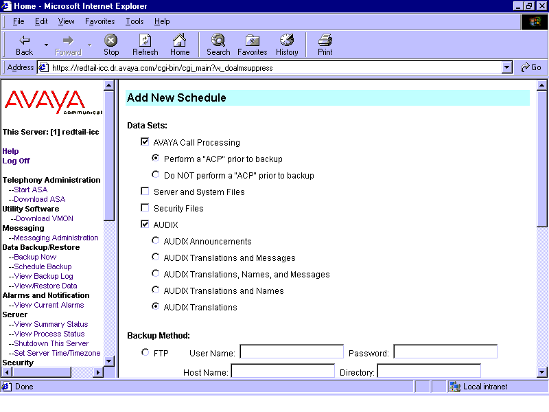This screenshot has width=549, height=412.
Task: Select the AUDIX Announcements radio button
Action: [x=156, y=240]
